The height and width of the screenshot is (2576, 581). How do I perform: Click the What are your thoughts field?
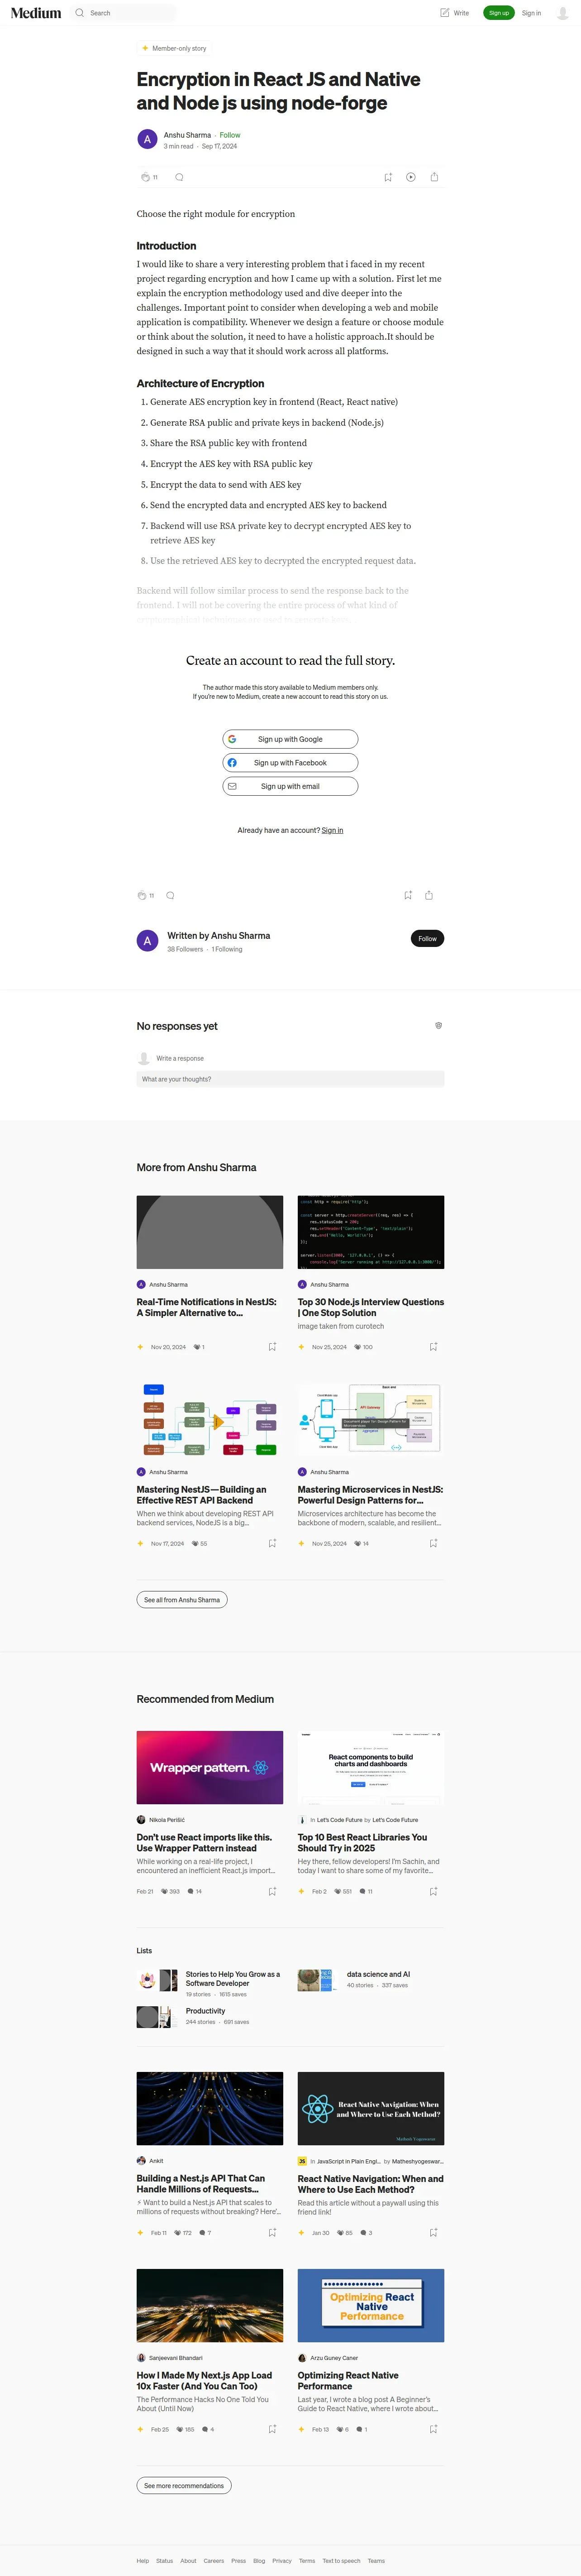click(x=290, y=1079)
